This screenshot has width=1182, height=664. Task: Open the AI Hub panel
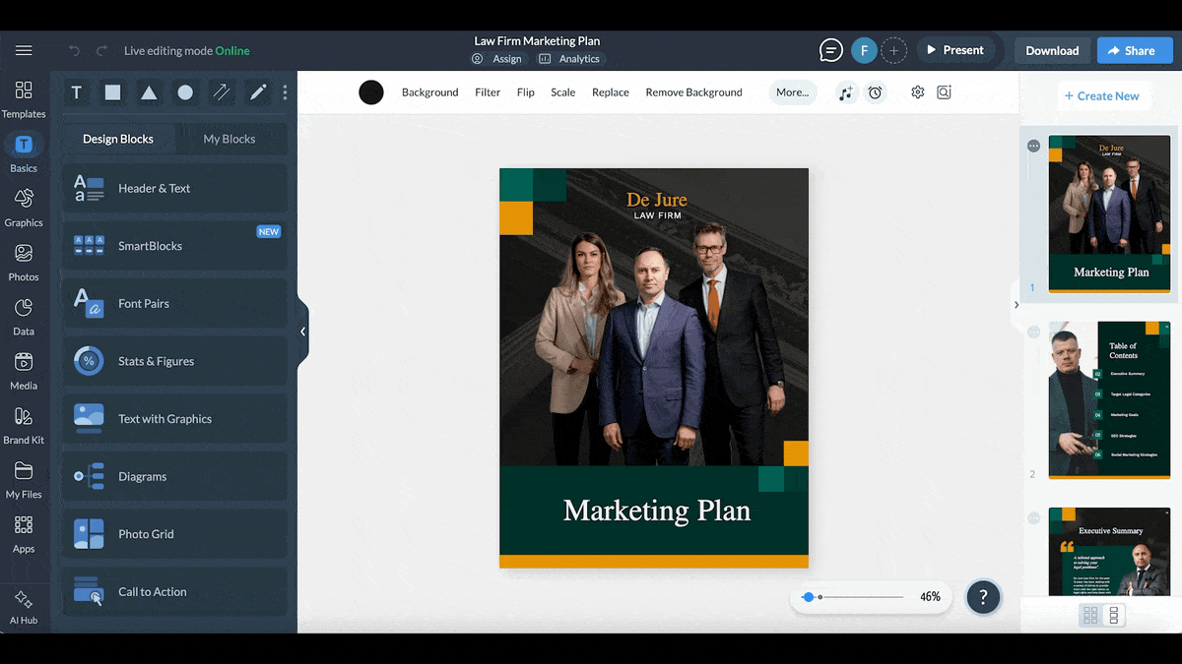(24, 607)
